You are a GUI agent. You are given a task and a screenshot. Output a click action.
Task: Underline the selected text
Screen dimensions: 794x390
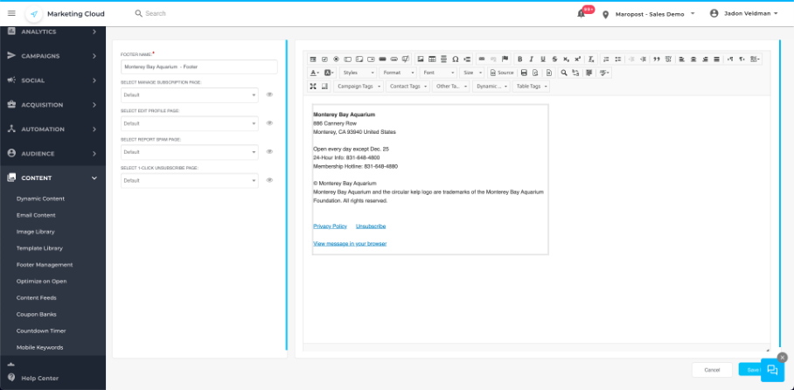click(x=543, y=59)
